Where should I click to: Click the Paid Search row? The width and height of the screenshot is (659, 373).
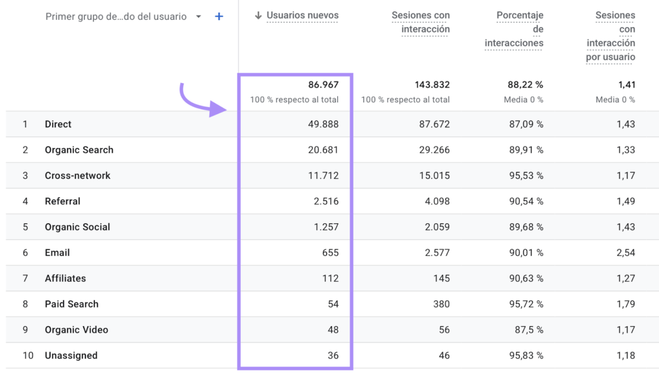(71, 304)
